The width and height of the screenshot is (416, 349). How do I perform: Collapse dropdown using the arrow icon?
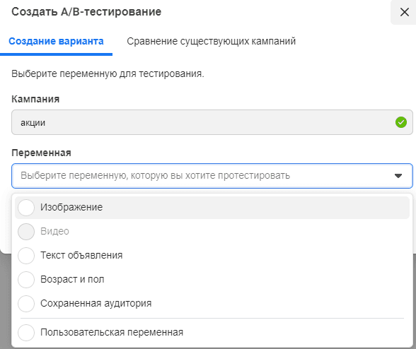398,176
